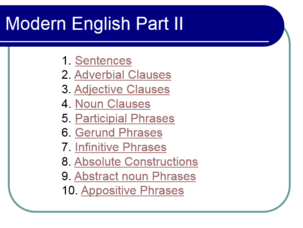Click the Modern English Part II title

pyautogui.click(x=94, y=24)
